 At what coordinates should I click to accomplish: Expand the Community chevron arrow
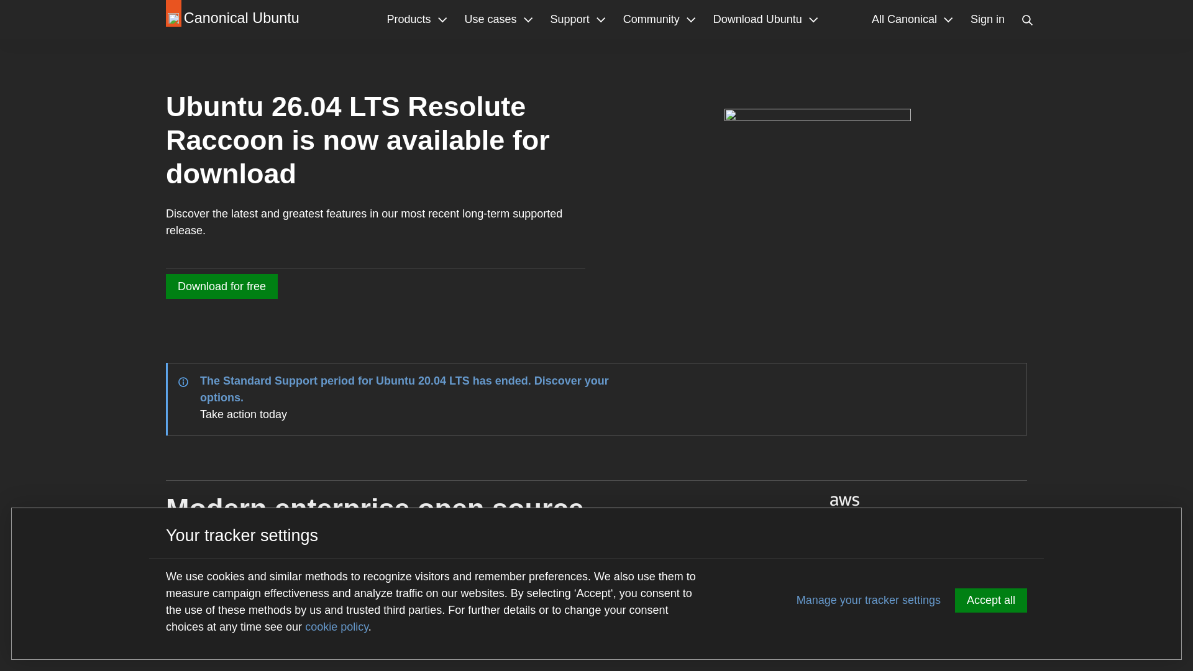click(691, 20)
